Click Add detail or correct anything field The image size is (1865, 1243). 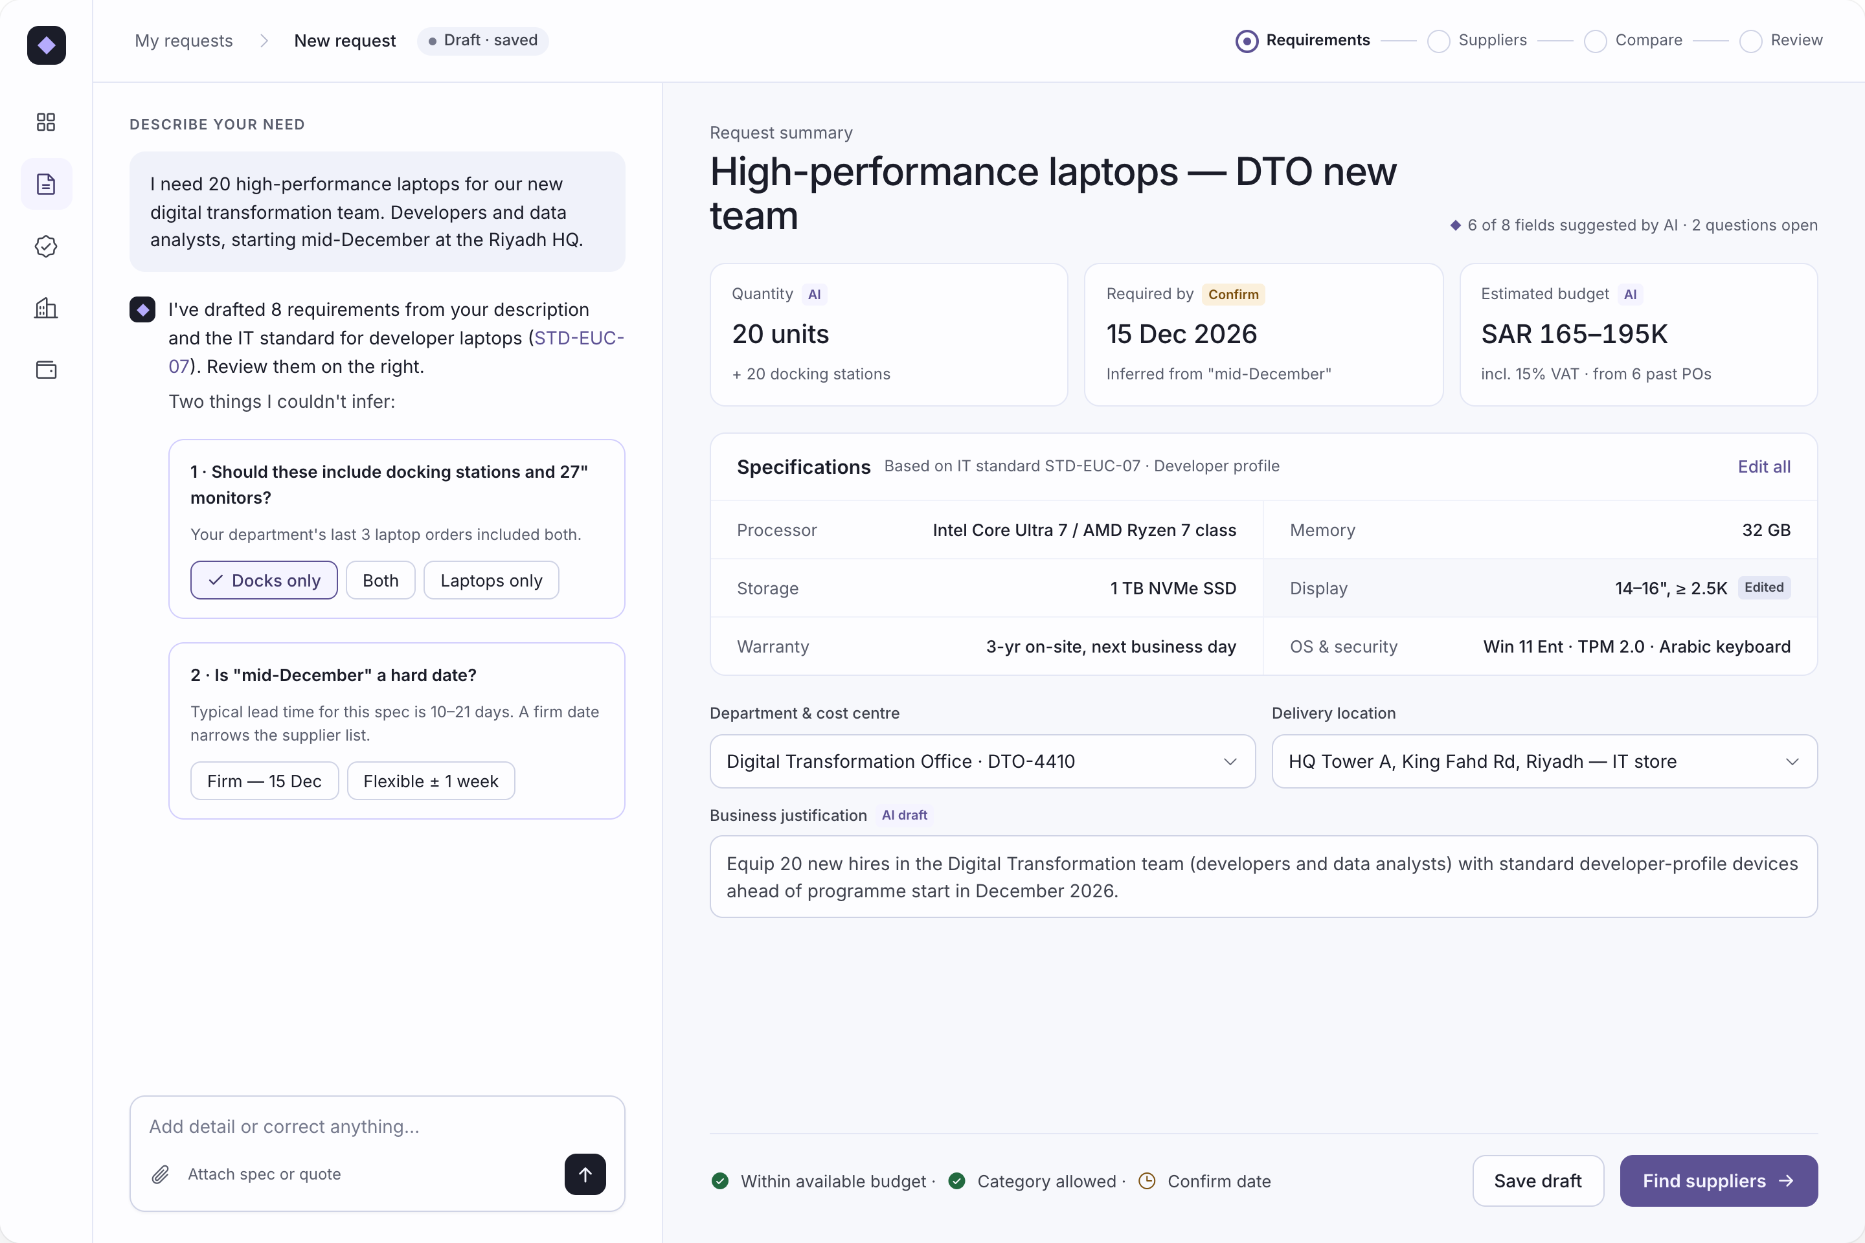click(377, 1126)
